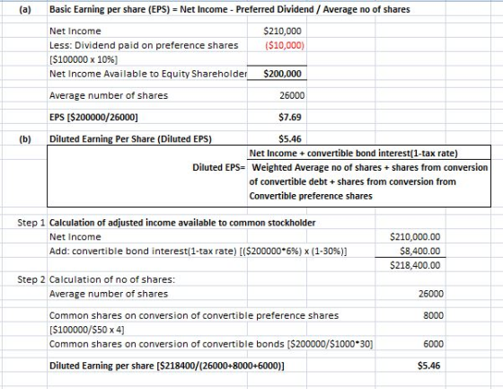This screenshot has height=389, width=503.
Task: Select the Basic Earning per share formula heading
Action: coord(230,10)
